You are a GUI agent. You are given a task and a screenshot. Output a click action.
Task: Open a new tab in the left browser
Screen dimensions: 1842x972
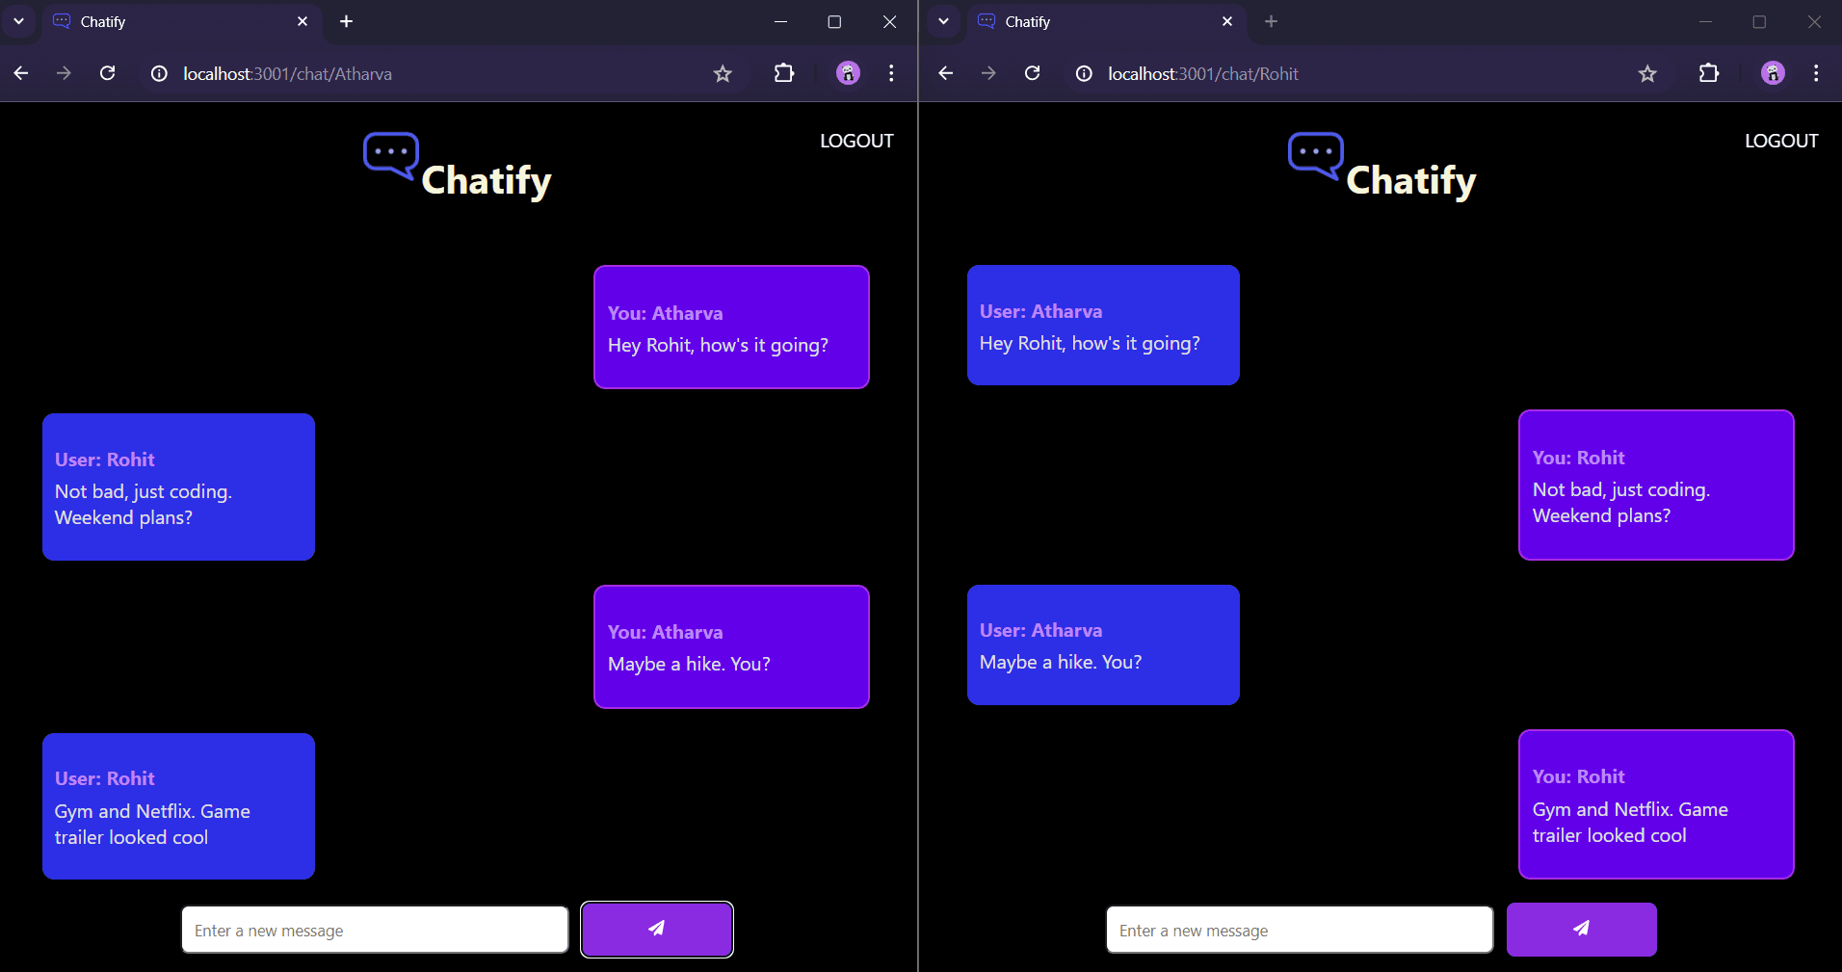[x=346, y=21]
